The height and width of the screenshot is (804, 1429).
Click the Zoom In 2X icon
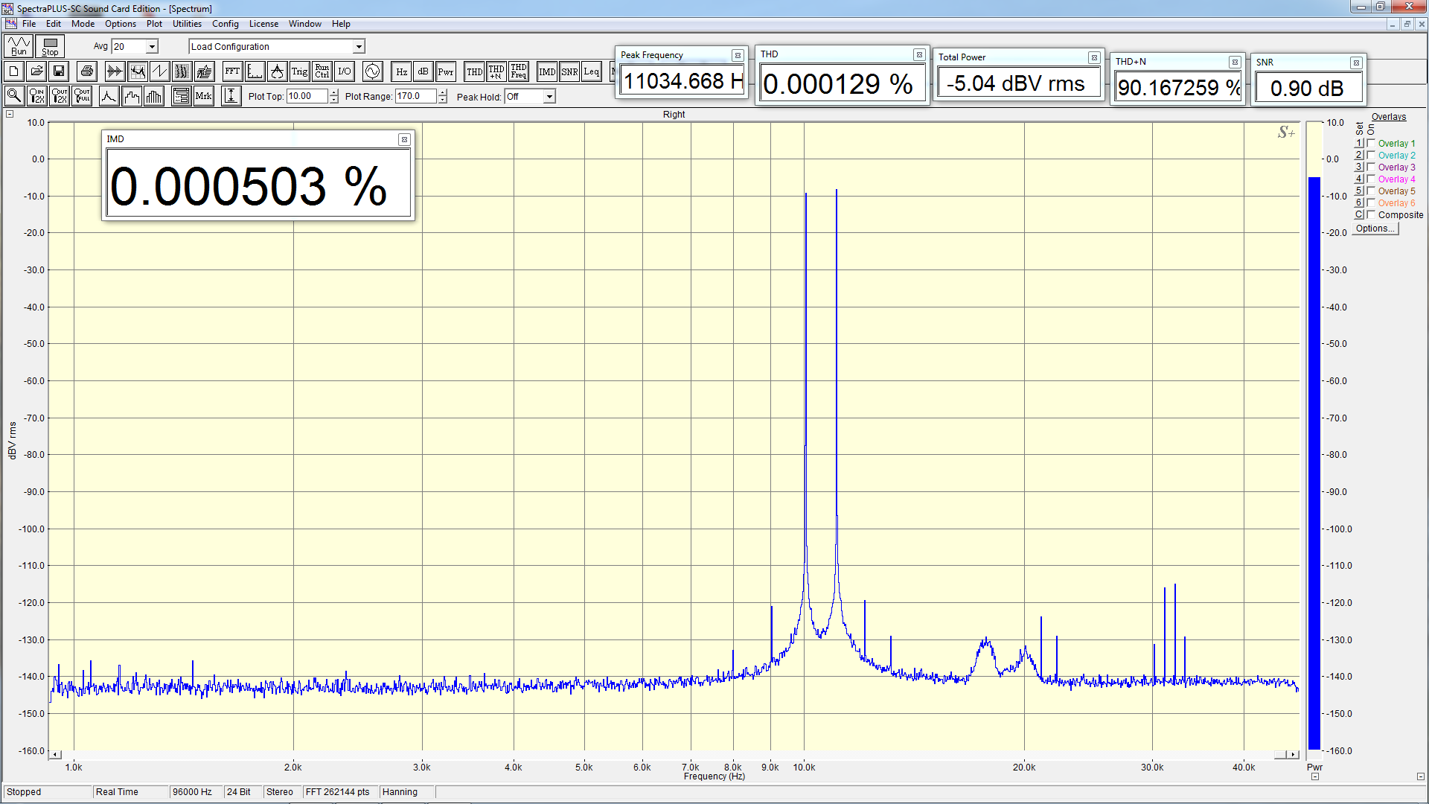36,96
